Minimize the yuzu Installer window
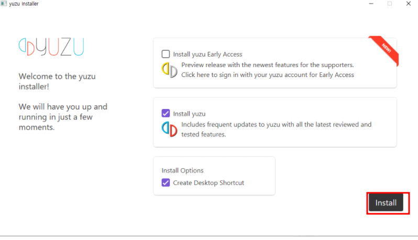Viewport: 418px width, 240px height. coord(371,4)
